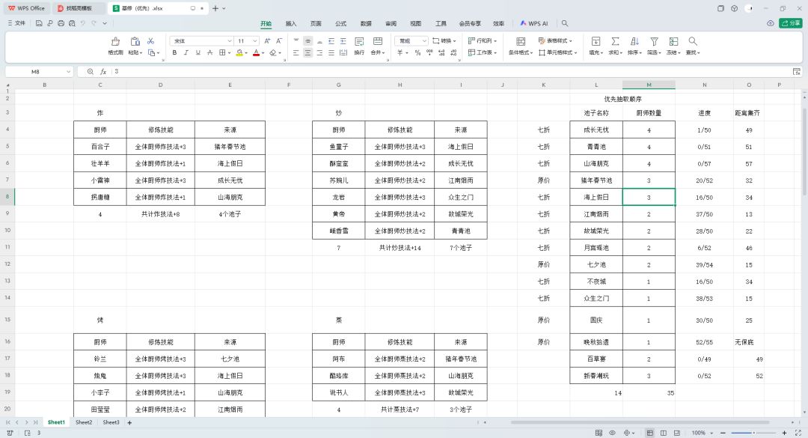Open the font name dropdown (宋体)
Screen dimensions: 808x438
[x=201, y=40]
